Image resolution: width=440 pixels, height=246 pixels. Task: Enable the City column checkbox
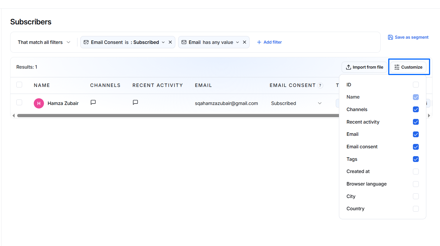416,196
